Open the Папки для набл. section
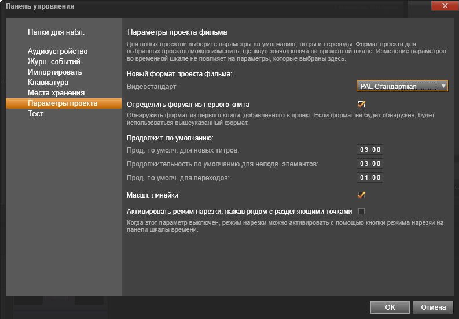Screen dimensions: 459x319 (56, 32)
